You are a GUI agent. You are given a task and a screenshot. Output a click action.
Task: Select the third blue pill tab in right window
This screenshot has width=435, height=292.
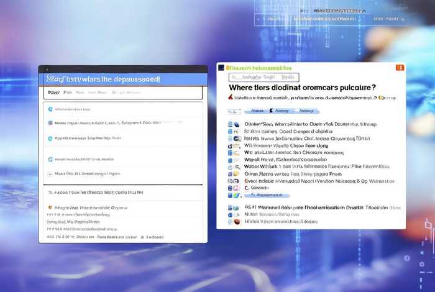pos(305,111)
